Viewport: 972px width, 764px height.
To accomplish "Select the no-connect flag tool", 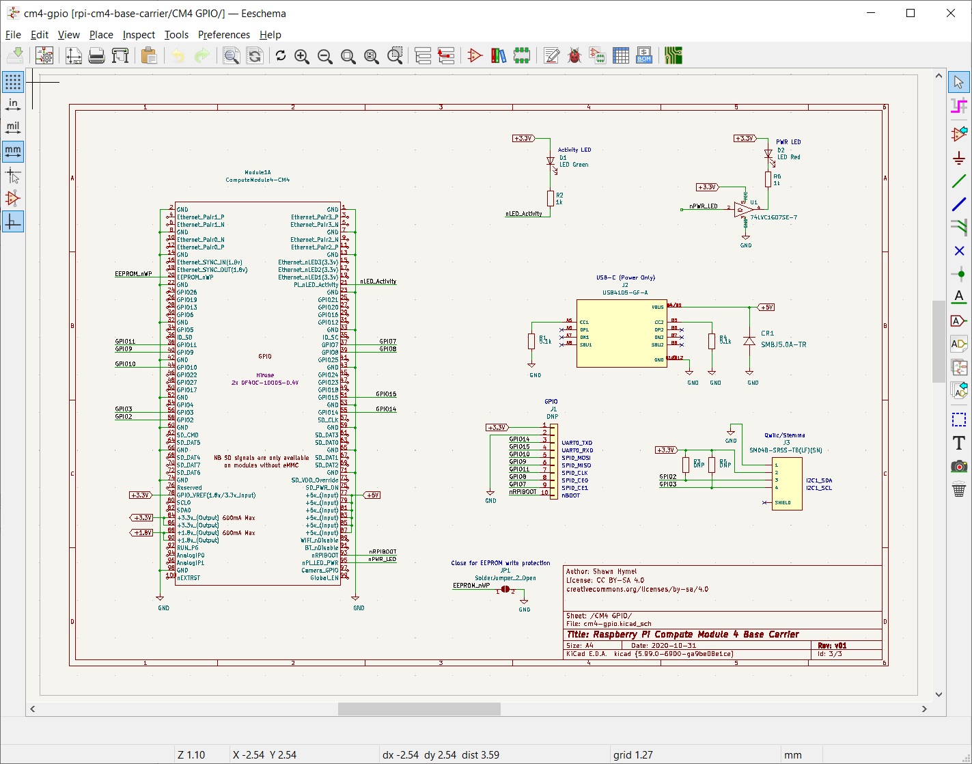I will pyautogui.click(x=959, y=251).
